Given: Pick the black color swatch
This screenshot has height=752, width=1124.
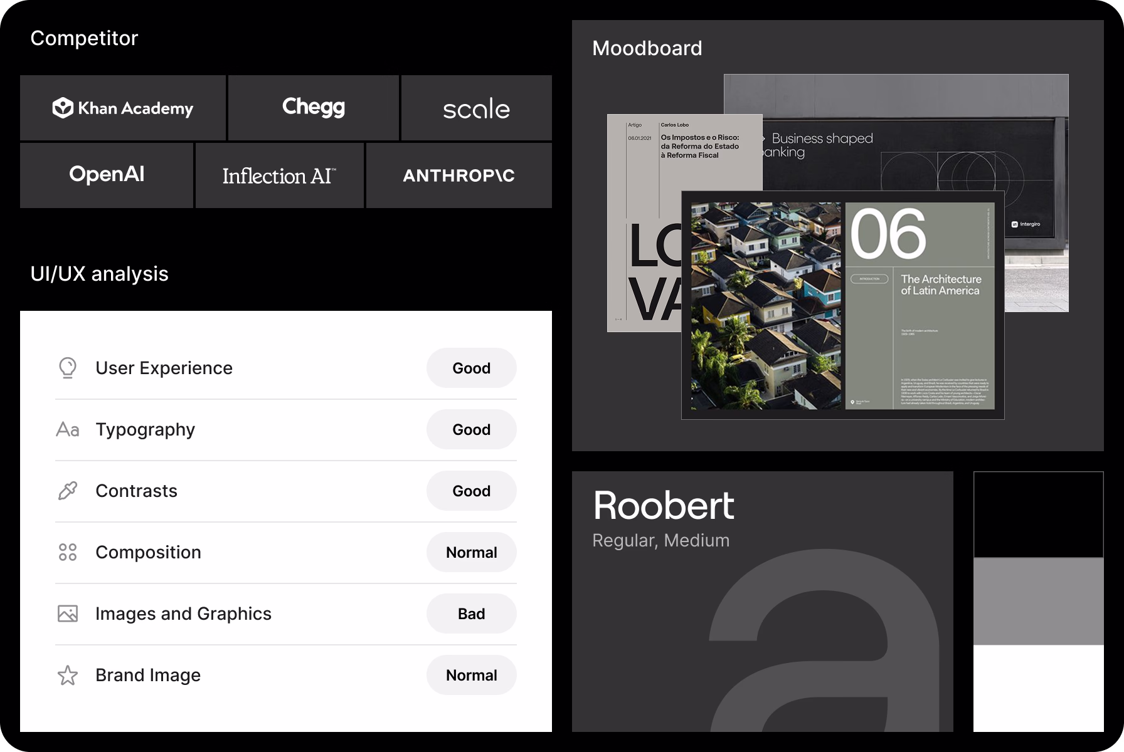Looking at the screenshot, I should click(x=1039, y=514).
